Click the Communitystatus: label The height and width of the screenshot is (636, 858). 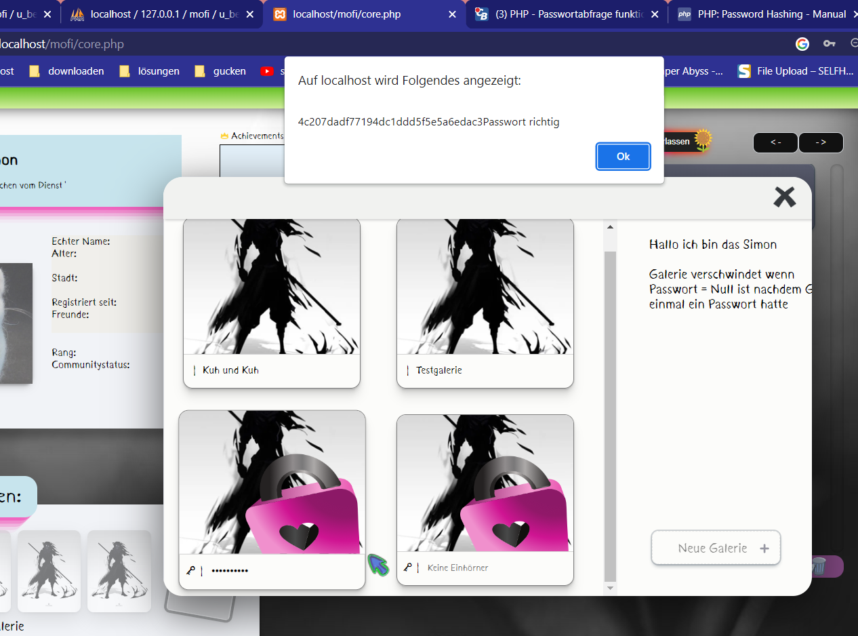(x=91, y=365)
